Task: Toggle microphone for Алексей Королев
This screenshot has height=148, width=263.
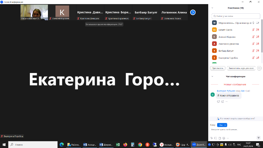Action: [254, 37]
